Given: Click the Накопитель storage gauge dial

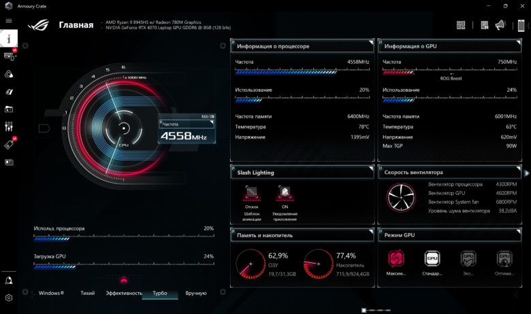Looking at the screenshot, I should (x=319, y=264).
